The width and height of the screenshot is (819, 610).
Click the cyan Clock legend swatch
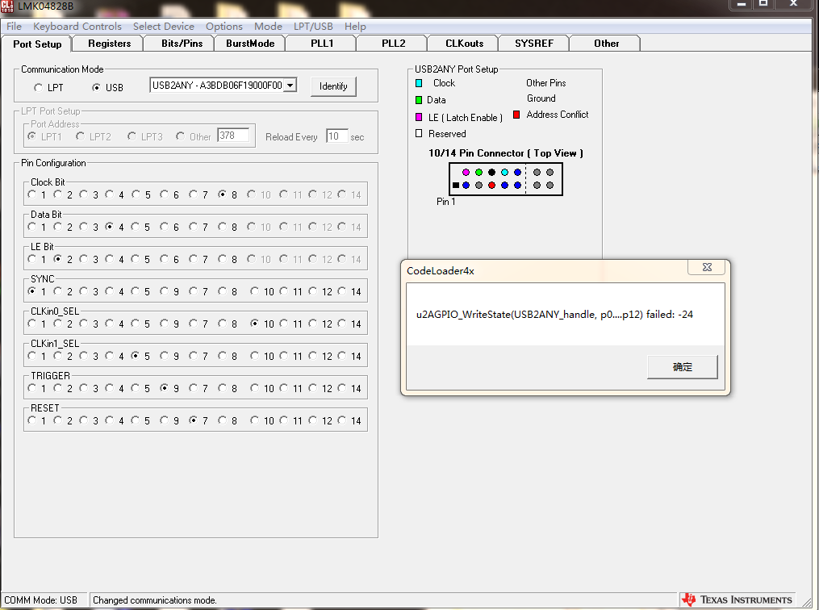pos(419,83)
